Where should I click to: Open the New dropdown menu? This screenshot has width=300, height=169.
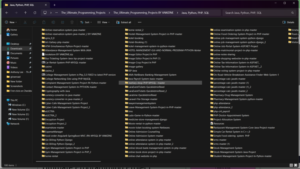11,22
